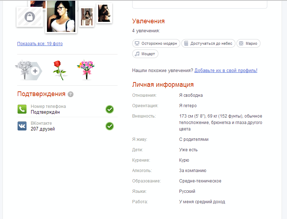The height and width of the screenshot is (219, 287).
Task: Click the 'Образование:' label
Action: point(147,181)
